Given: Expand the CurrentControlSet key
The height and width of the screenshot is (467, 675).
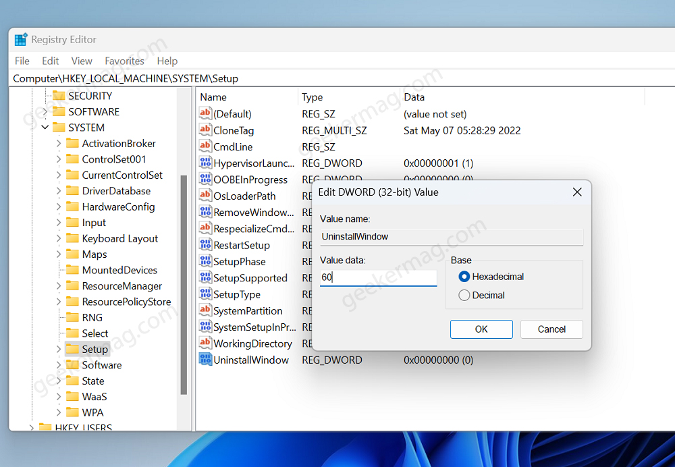Looking at the screenshot, I should tap(59, 175).
